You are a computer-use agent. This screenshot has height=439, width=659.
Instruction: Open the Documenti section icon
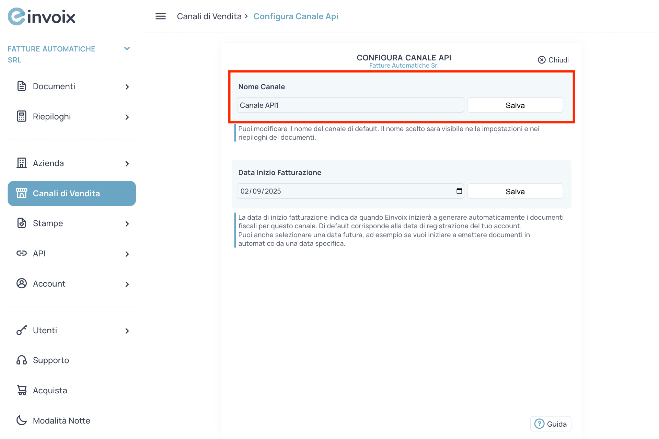(21, 86)
